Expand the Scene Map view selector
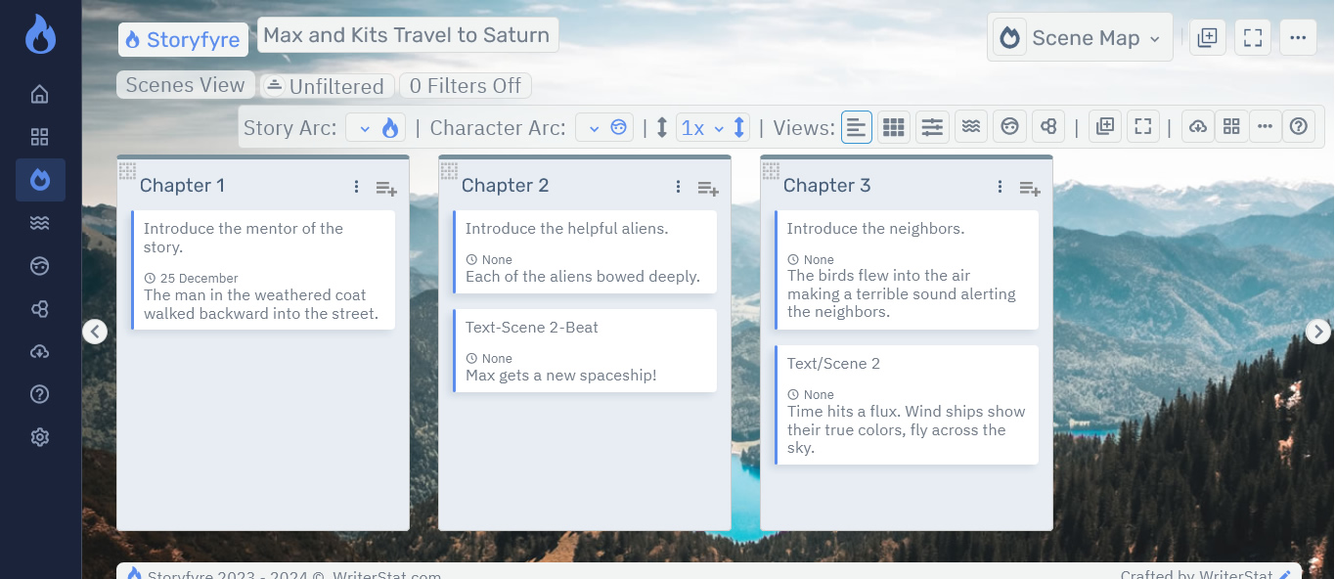 1080,37
